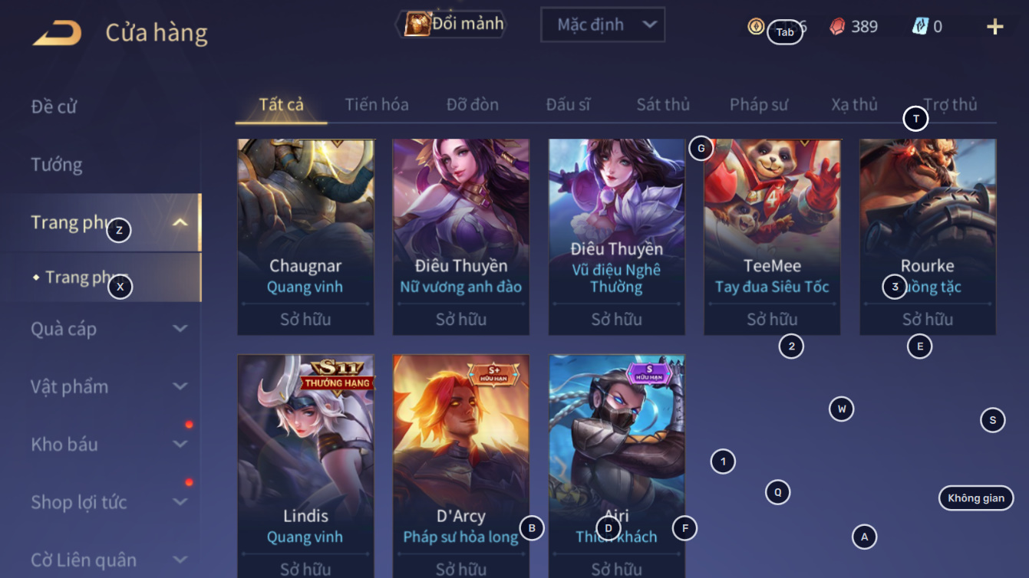Click the red ruby currency icon

pos(837,27)
